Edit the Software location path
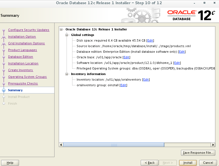The image size is (219, 166). 177,63
